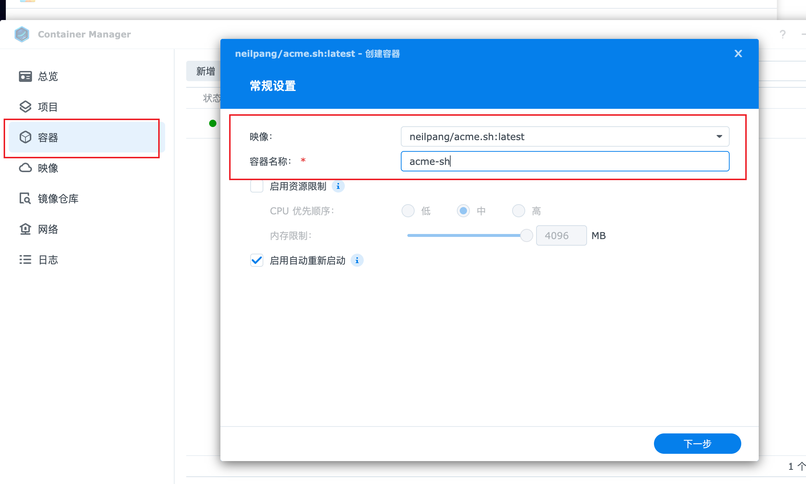Screen dimensions: 806x484
Task: Open the 总览 overview icon in sidebar
Action: pos(25,76)
